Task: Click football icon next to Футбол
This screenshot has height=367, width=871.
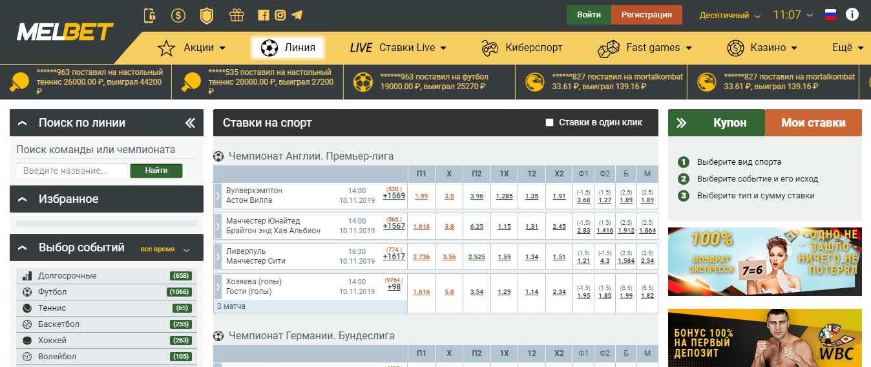Action: point(27,292)
